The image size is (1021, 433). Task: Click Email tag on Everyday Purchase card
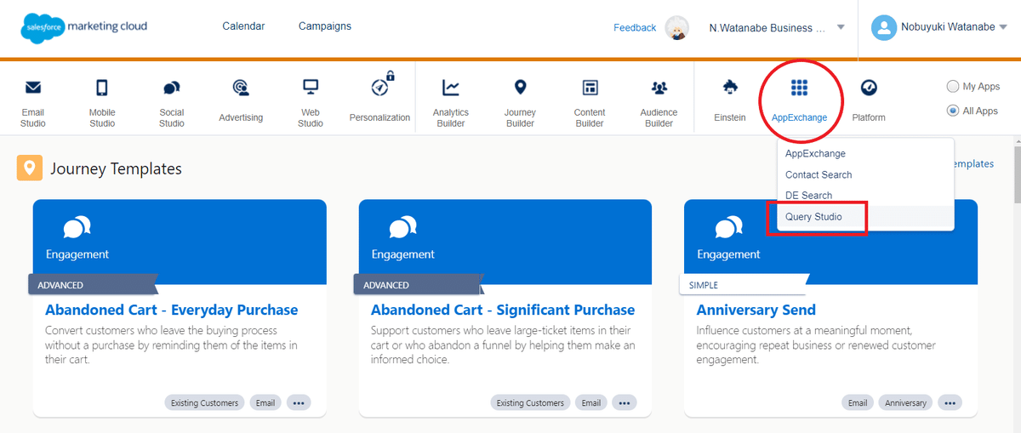click(265, 402)
